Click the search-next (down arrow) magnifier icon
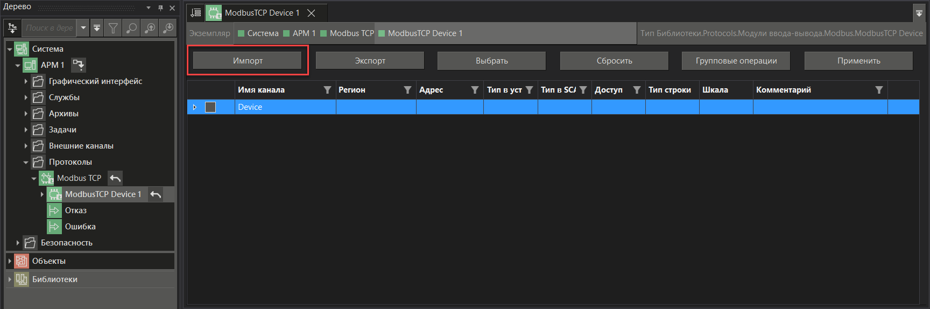 point(168,28)
